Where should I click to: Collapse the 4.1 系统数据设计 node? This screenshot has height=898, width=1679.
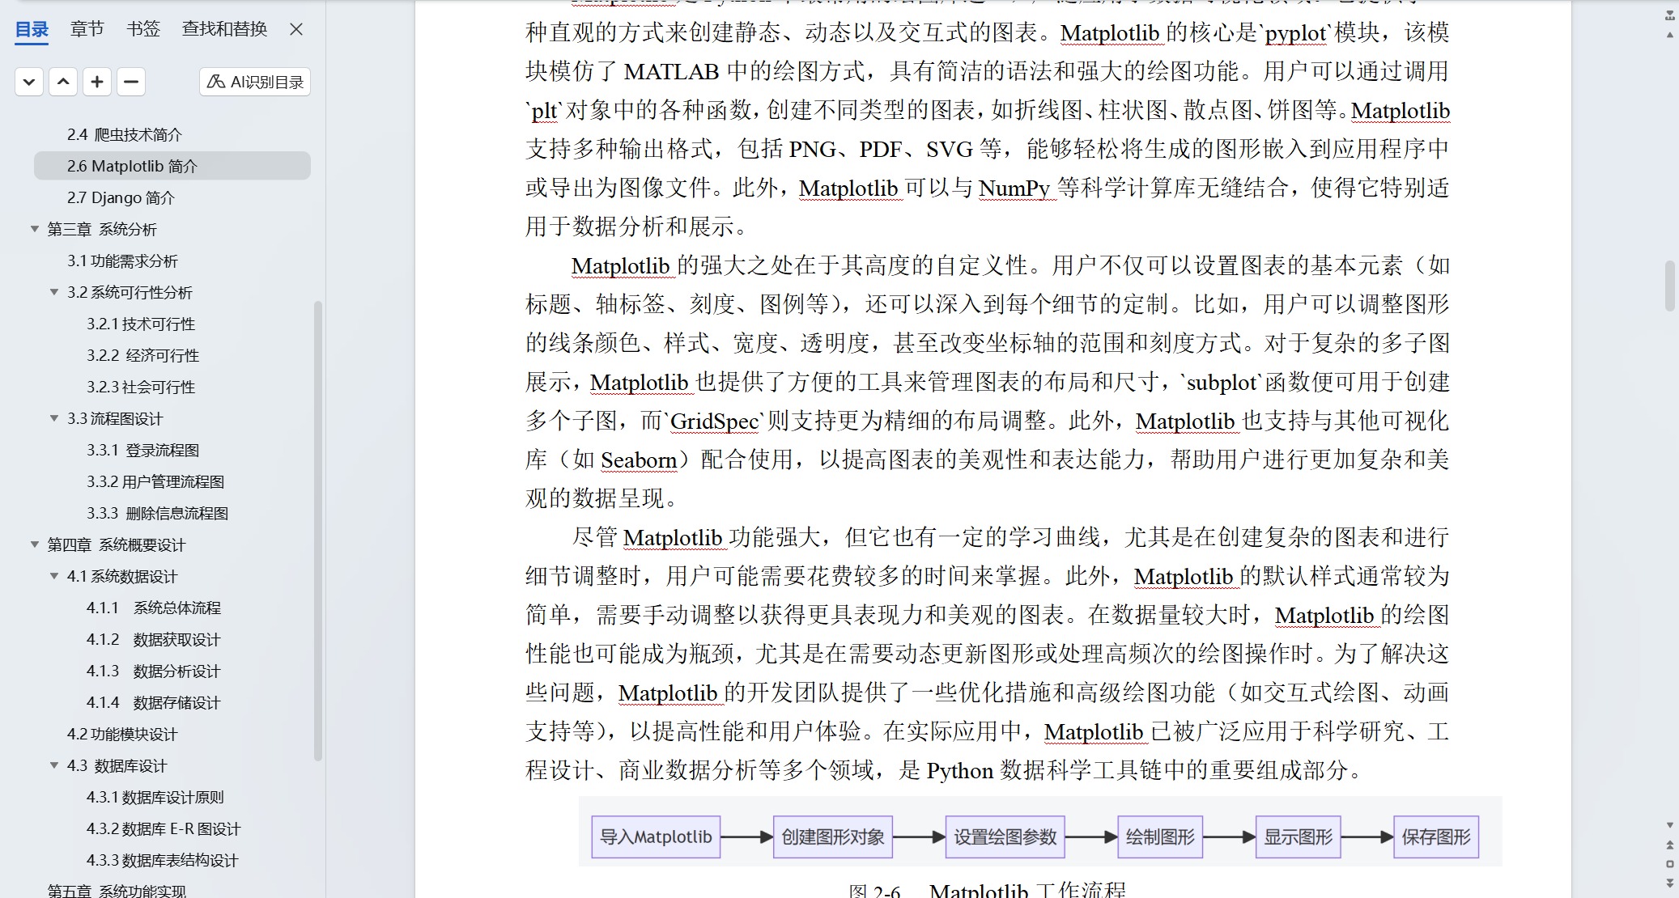point(54,576)
